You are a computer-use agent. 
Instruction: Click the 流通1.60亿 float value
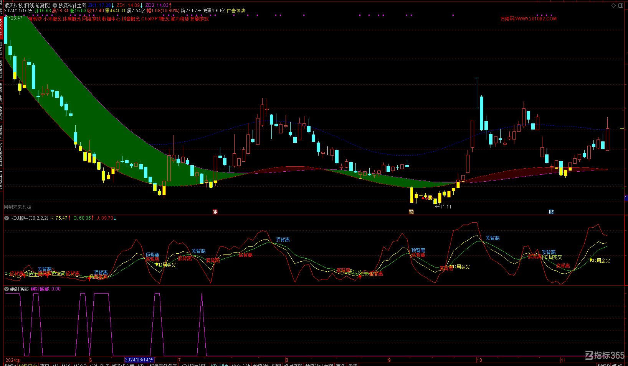[214, 11]
